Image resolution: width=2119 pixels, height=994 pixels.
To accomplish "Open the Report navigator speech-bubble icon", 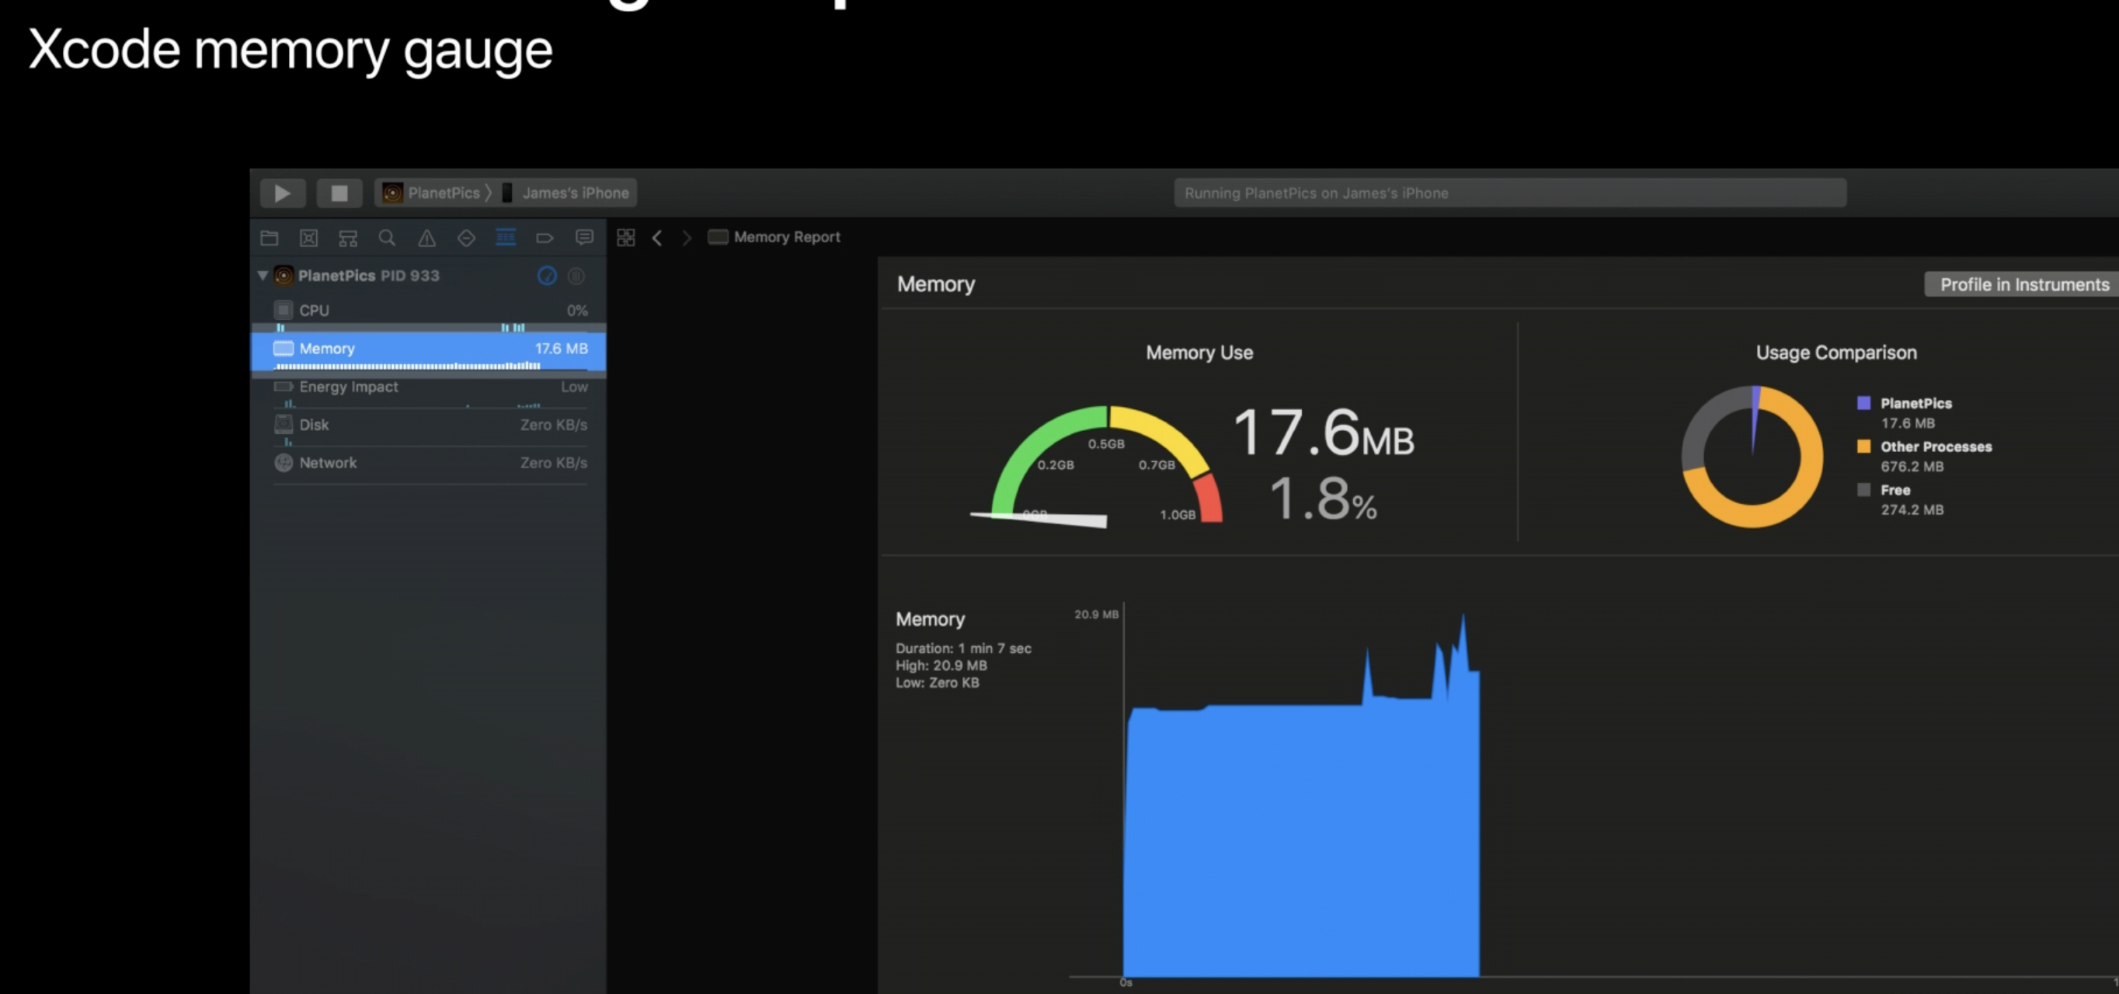I will click(584, 238).
